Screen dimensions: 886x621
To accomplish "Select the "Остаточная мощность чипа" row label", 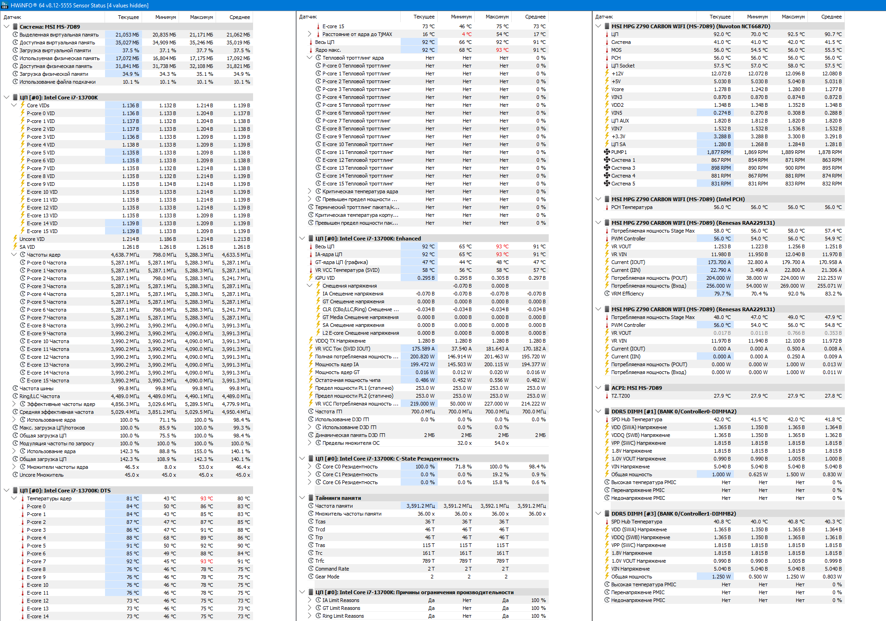I will pyautogui.click(x=348, y=380).
